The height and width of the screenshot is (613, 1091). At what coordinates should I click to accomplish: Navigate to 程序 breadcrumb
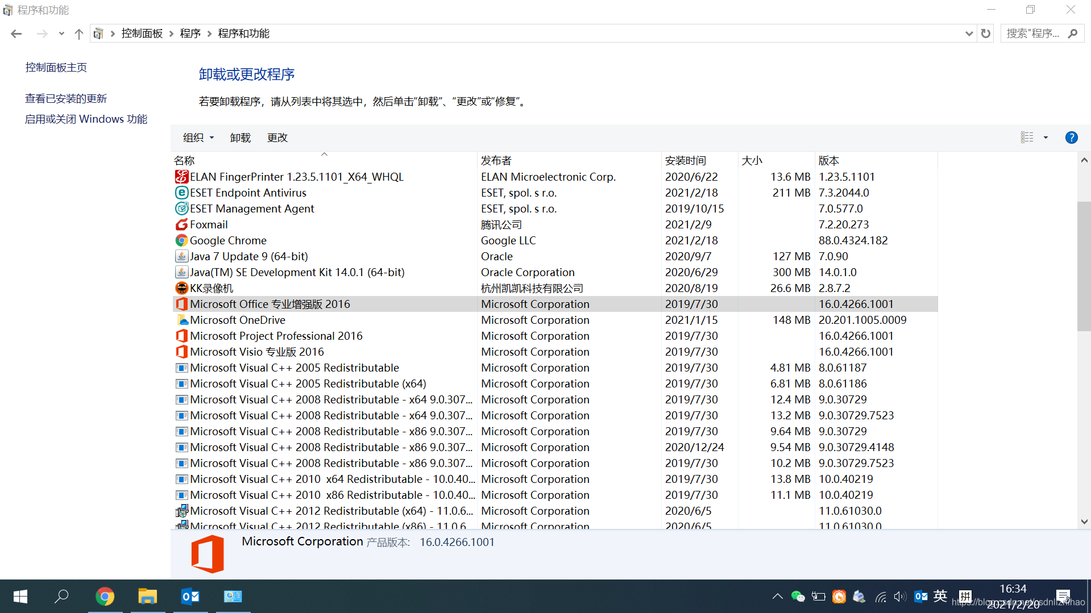(190, 34)
